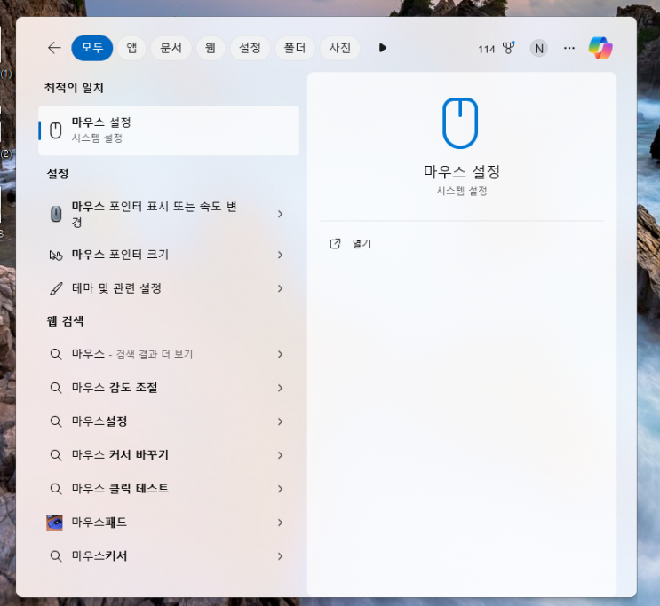Image resolution: width=660 pixels, height=606 pixels.
Task: Open 마우스 설정 best match result
Action: [x=169, y=130]
